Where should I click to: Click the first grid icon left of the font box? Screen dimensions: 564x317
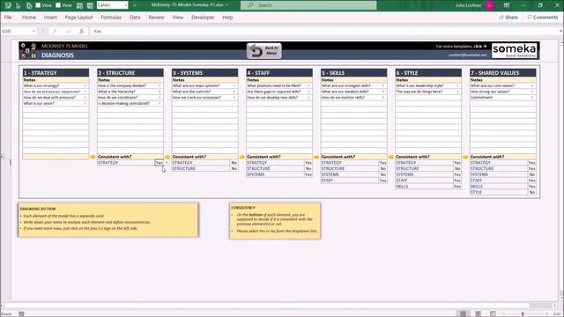pyautogui.click(x=80, y=5)
